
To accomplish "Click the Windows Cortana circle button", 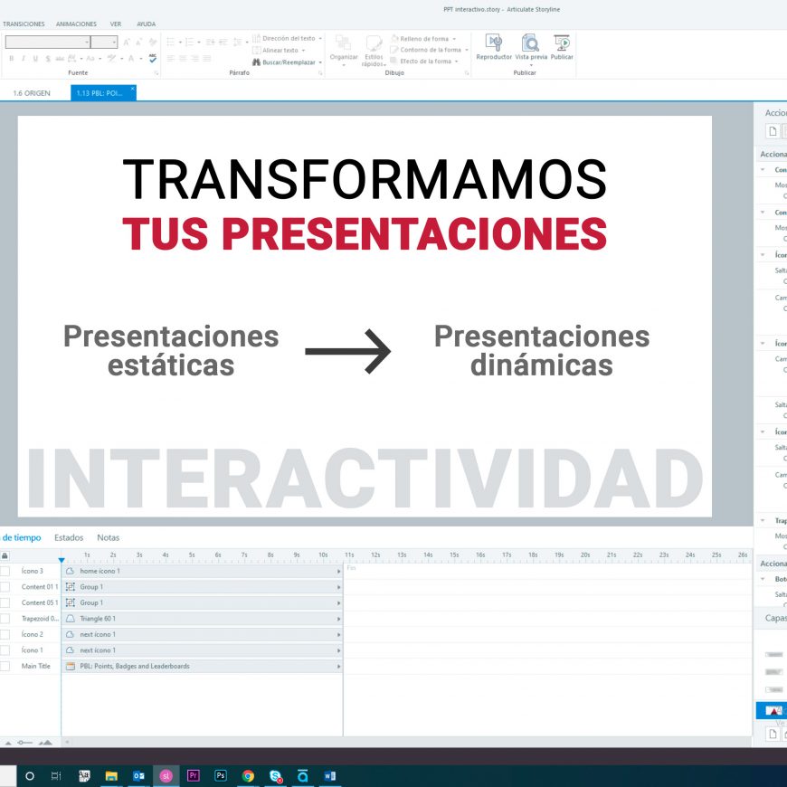I will pos(30,776).
